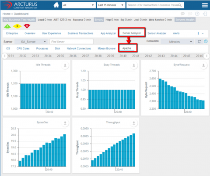The image size is (210, 176).
Task: Switch to User Experience tab
Action: pyautogui.click(x=52, y=33)
